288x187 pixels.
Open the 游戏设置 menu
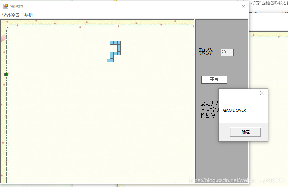pos(11,16)
